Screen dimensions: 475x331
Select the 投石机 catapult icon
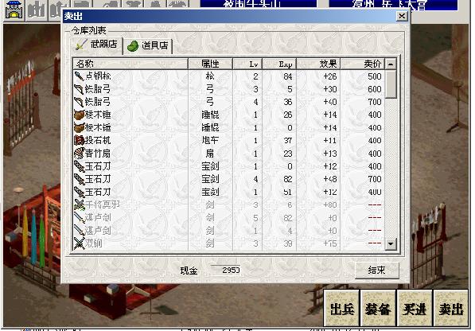click(79, 140)
